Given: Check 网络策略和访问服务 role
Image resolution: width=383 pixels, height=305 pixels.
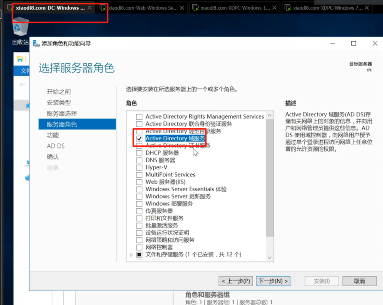Looking at the screenshot, I should click(x=139, y=240).
